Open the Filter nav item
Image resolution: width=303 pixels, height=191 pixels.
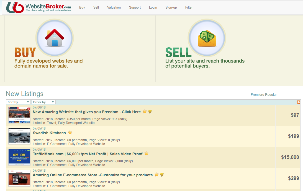[x=189, y=7]
